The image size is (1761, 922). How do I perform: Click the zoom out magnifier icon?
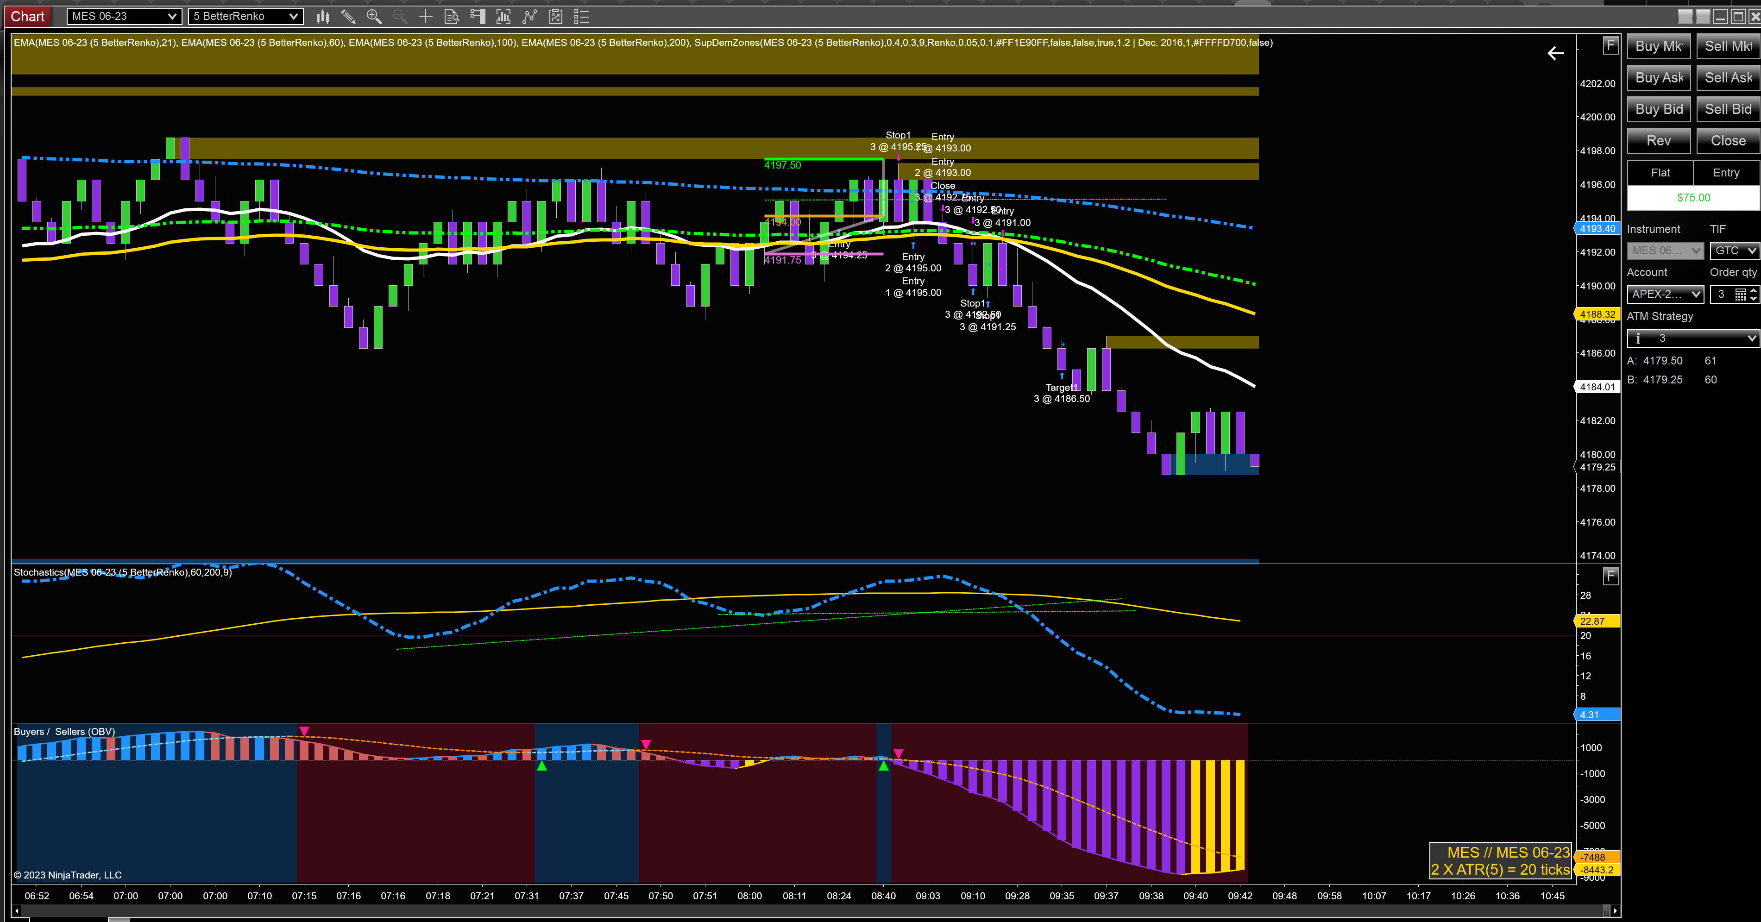pyautogui.click(x=400, y=16)
